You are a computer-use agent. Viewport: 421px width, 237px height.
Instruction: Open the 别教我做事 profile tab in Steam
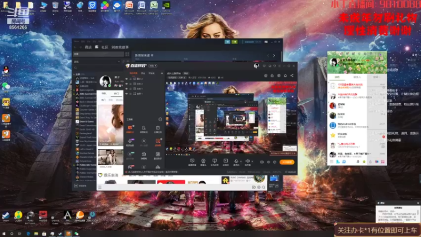coord(120,47)
